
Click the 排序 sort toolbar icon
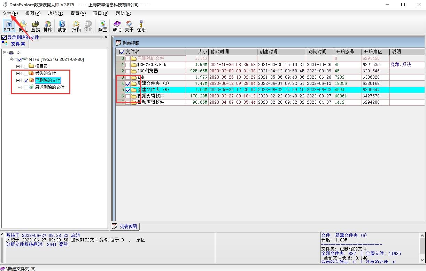pos(48,26)
